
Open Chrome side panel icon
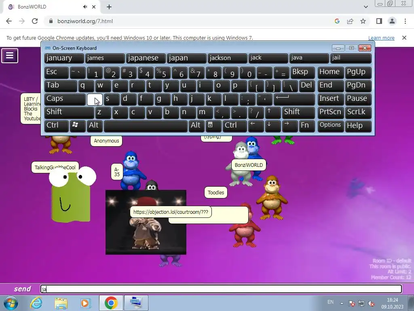point(379,21)
